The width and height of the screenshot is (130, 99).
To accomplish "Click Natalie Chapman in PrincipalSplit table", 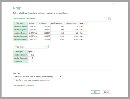I will [x=20, y=58].
